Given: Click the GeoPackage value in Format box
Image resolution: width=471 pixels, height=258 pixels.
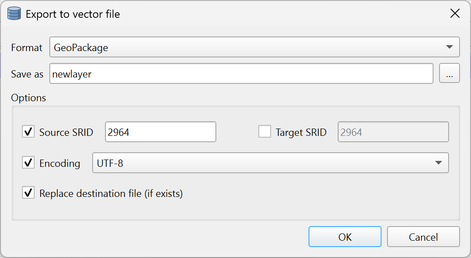Looking at the screenshot, I should [x=81, y=47].
